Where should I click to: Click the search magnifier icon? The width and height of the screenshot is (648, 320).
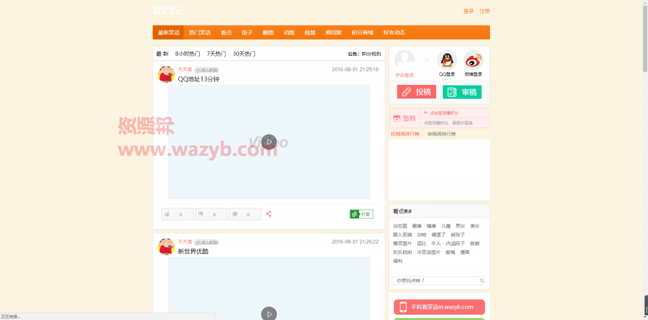tap(482, 281)
